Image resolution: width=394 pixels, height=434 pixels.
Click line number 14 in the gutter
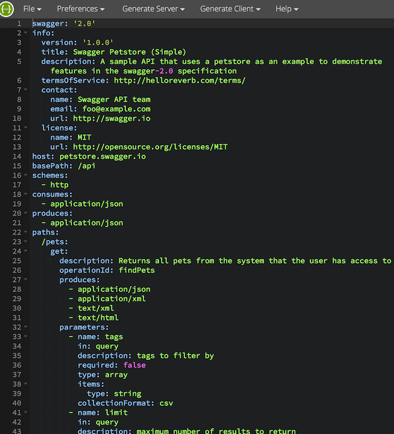[17, 156]
